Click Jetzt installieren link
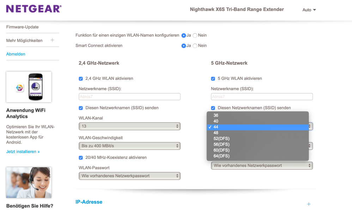This screenshot has width=352, height=210. pyautogui.click(x=23, y=152)
